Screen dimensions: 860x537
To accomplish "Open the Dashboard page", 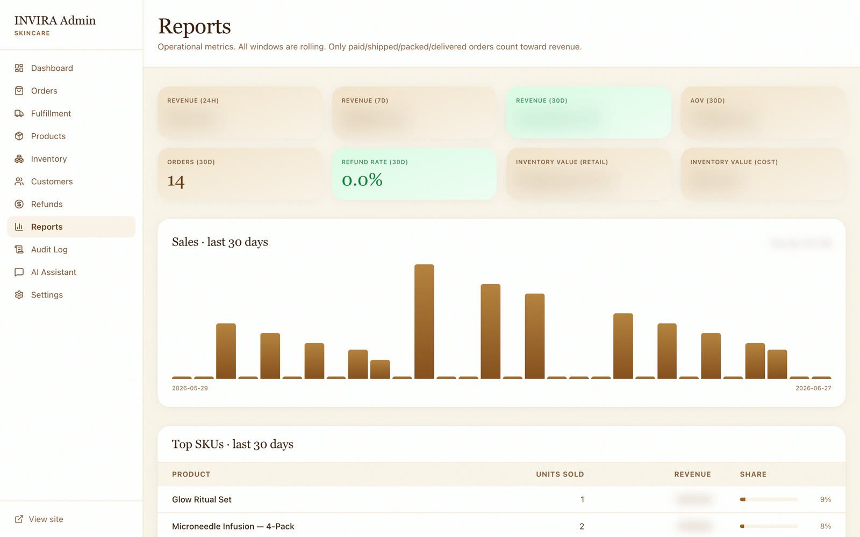I will (x=71, y=68).
